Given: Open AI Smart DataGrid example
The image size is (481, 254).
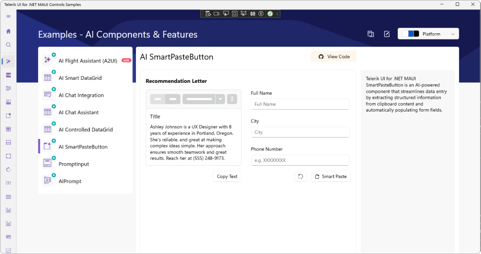Looking at the screenshot, I should (x=86, y=77).
